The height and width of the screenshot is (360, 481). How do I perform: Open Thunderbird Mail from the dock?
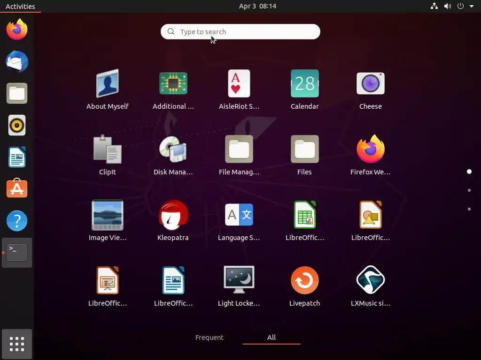[x=17, y=61]
